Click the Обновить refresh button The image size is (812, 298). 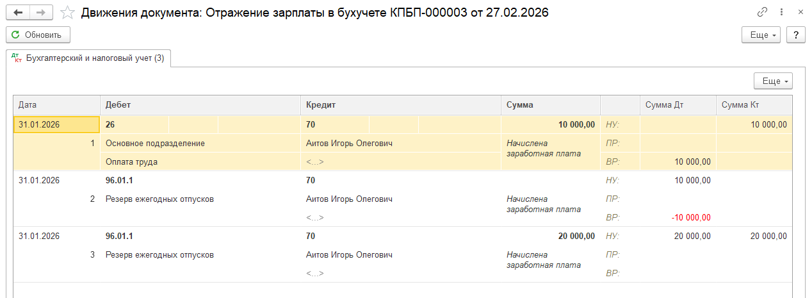(x=38, y=35)
